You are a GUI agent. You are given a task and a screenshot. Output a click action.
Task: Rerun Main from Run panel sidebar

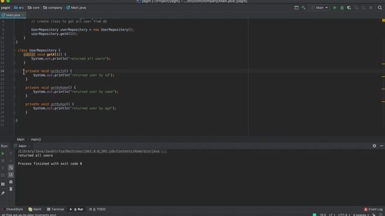pyautogui.click(x=2, y=154)
